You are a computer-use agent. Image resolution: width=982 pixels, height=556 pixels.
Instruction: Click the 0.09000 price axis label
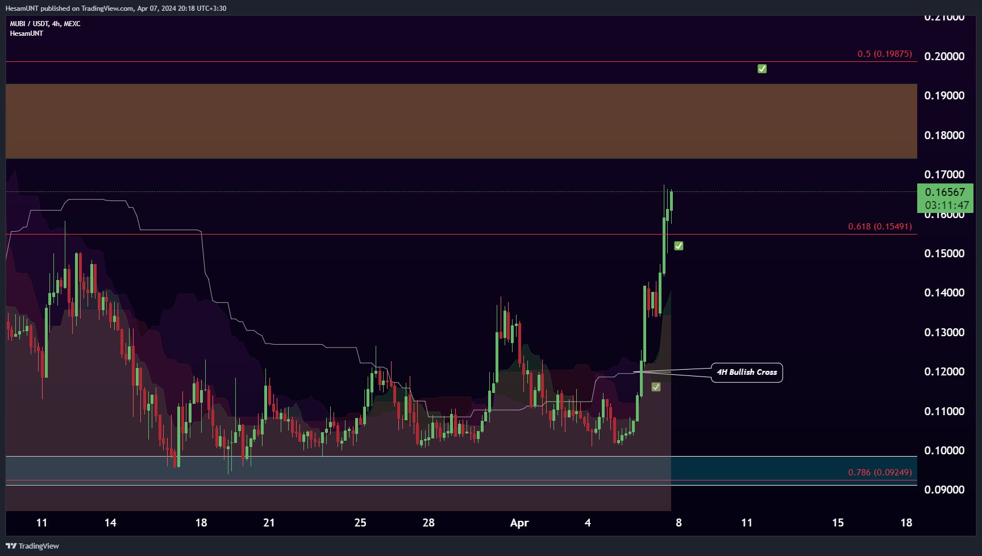944,490
